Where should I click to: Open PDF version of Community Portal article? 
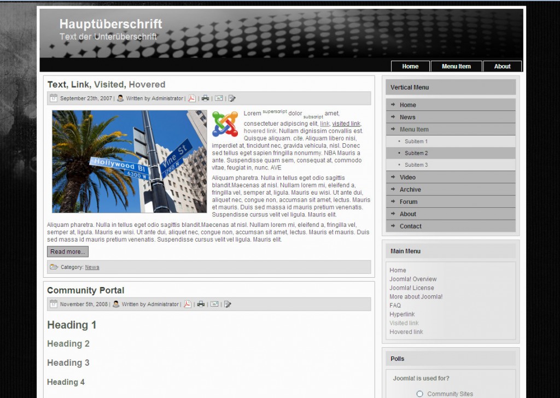click(x=188, y=304)
